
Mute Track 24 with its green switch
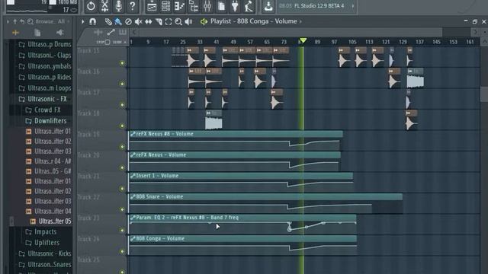[122, 251]
